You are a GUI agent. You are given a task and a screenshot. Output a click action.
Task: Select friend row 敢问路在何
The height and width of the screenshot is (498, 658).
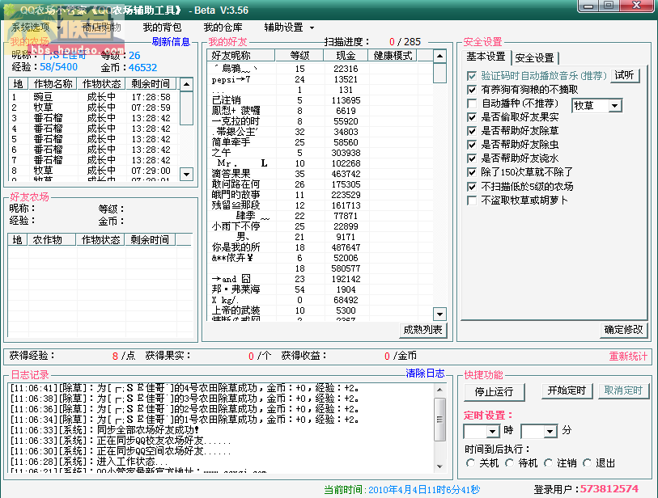pos(320,184)
